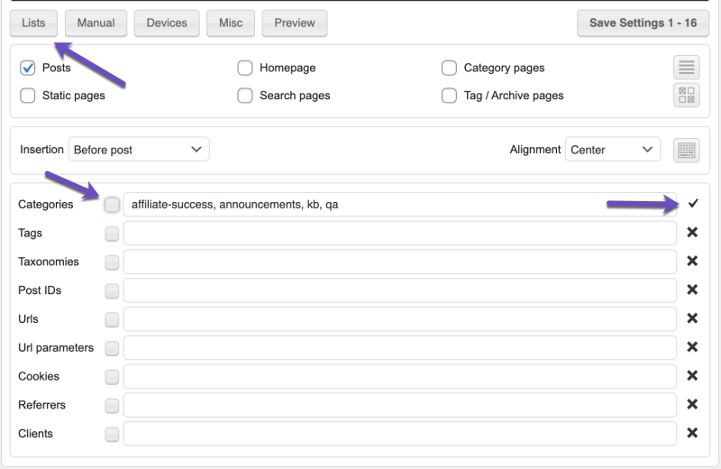
Task: Click the grid icon with checkbox squares
Action: pos(687,96)
